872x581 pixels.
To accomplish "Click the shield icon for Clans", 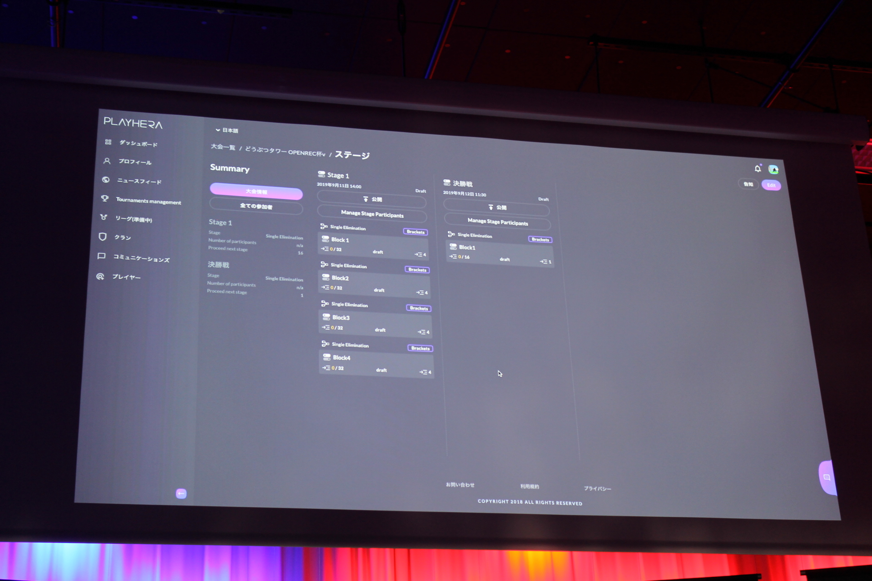I will (x=103, y=236).
